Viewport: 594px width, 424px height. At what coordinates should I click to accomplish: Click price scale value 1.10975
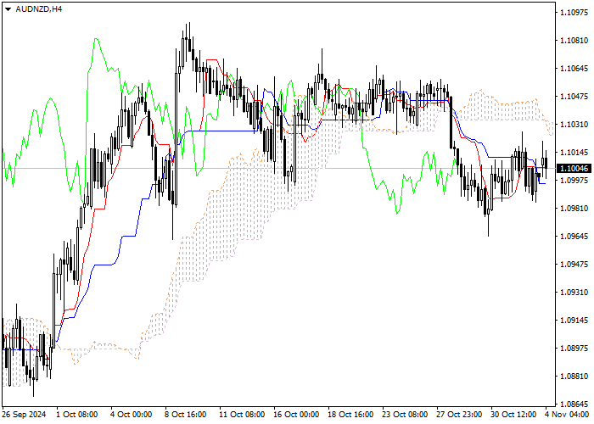pyautogui.click(x=574, y=13)
